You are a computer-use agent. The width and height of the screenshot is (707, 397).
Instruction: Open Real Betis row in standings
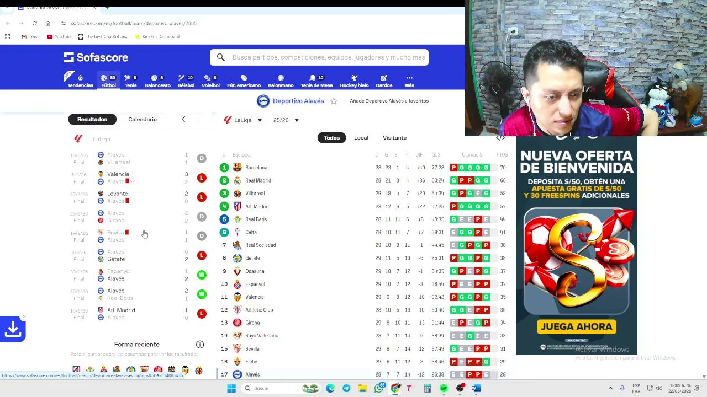point(363,219)
